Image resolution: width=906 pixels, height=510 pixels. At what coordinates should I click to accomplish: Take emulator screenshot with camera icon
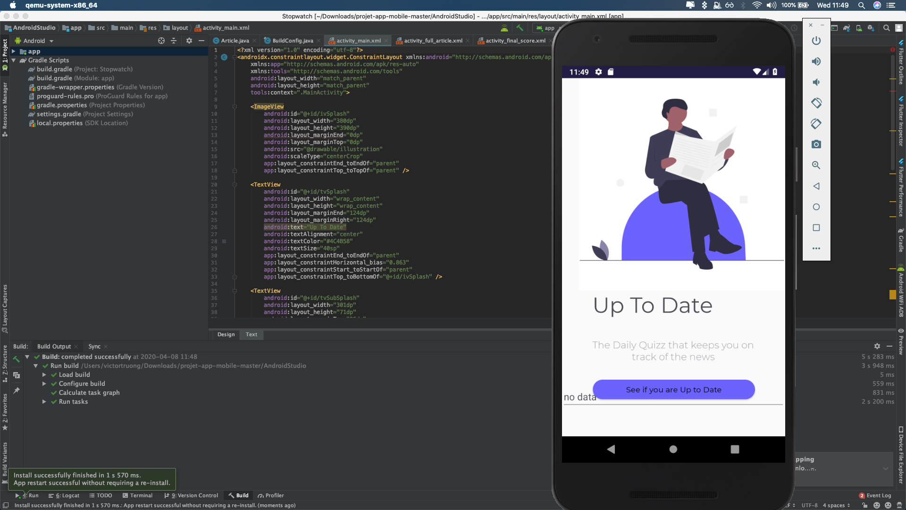pyautogui.click(x=816, y=144)
